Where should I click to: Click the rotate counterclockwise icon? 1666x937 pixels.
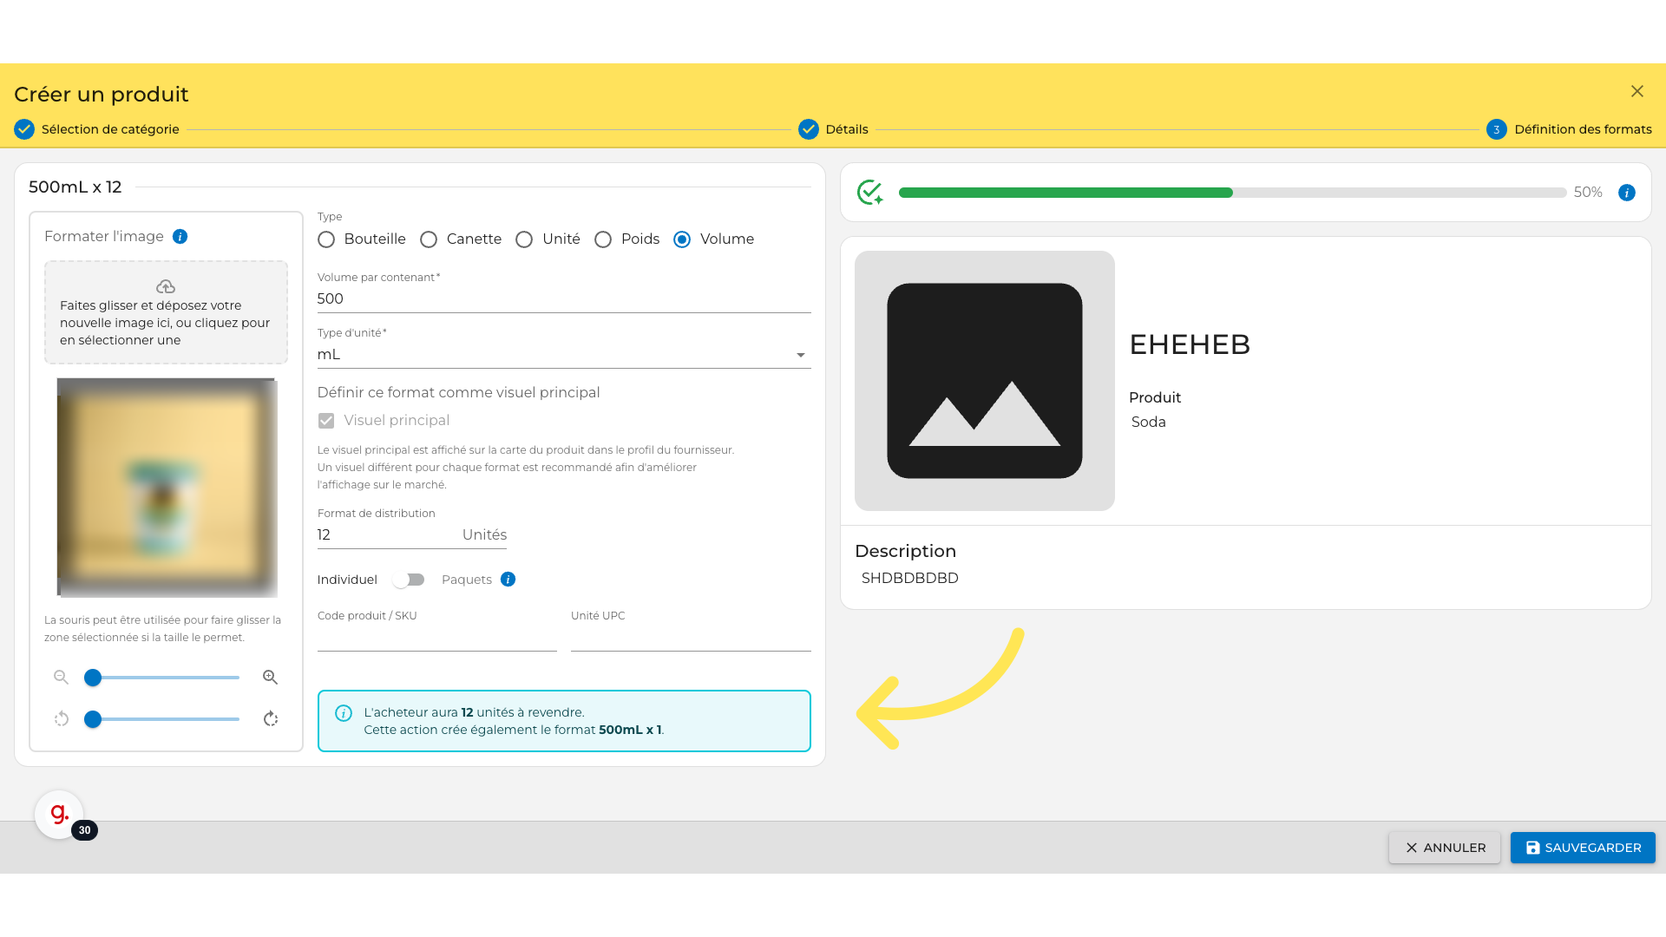point(61,719)
